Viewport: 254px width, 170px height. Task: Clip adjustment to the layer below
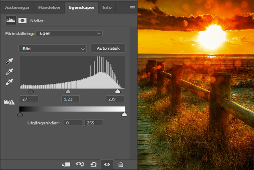pos(66,164)
